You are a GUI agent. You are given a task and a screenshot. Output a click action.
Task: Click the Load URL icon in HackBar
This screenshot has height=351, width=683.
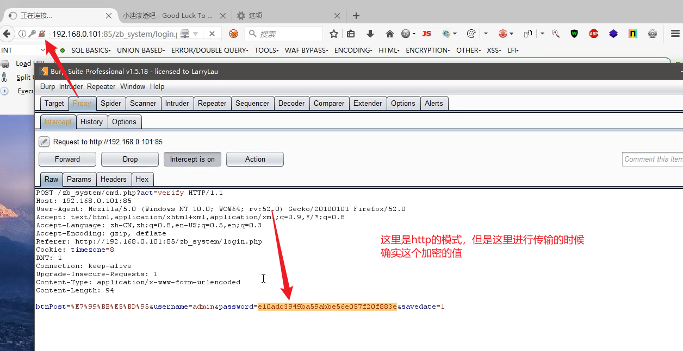[x=5, y=64]
